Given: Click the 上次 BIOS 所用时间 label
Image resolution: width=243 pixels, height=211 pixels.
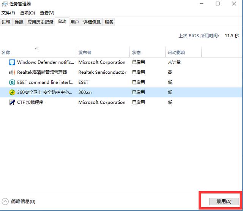Looking at the screenshot, I should tap(199, 36).
